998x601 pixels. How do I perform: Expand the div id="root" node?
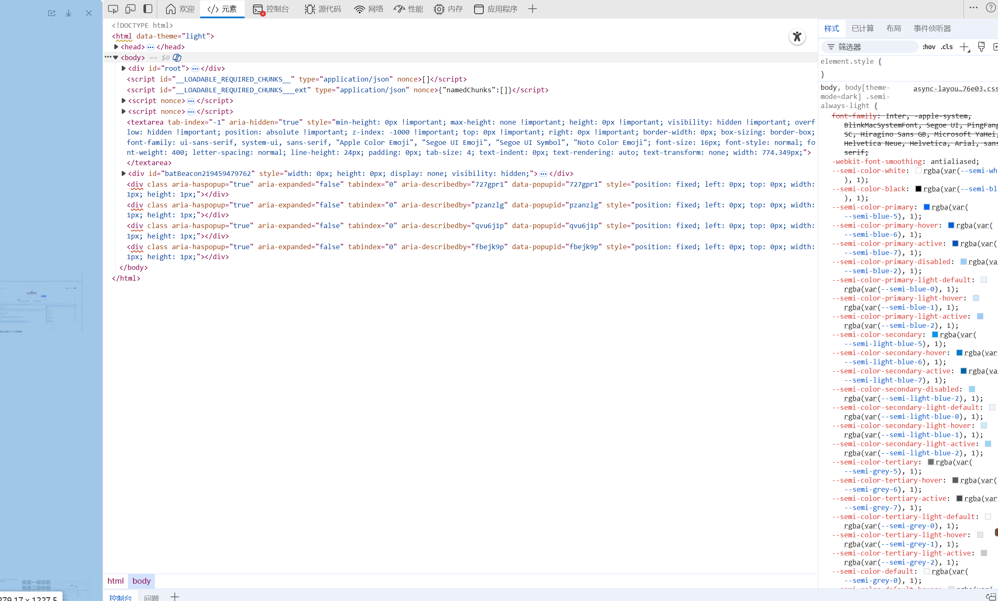click(x=123, y=68)
